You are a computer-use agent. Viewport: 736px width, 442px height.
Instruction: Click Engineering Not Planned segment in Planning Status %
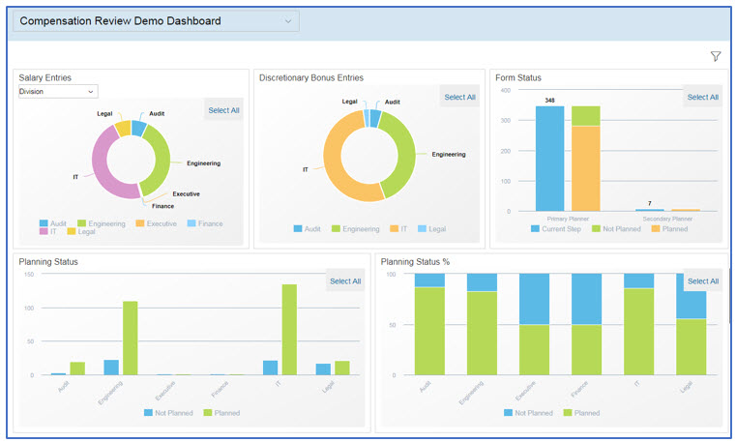(482, 282)
